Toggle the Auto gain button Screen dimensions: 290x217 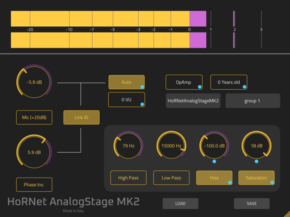[126, 82]
